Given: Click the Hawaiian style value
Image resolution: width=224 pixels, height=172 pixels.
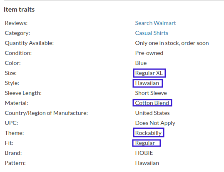Looking at the screenshot, I should click(148, 83).
